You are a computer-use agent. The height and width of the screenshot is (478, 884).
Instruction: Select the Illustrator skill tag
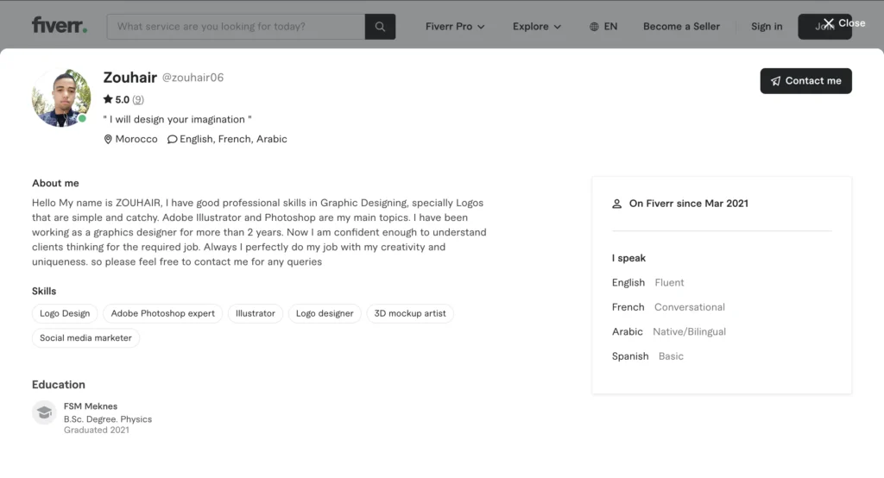click(256, 313)
